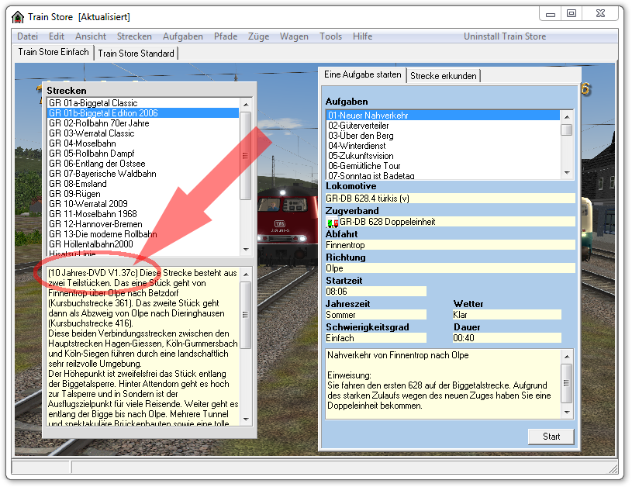Click Uninstall Train Store menu item
The image size is (632, 487).
coord(504,36)
